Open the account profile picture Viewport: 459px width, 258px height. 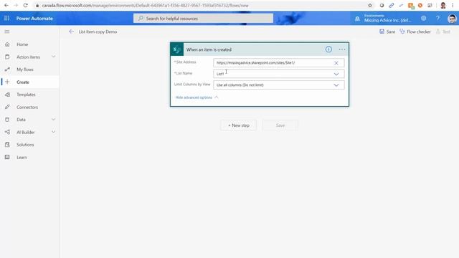[452, 19]
